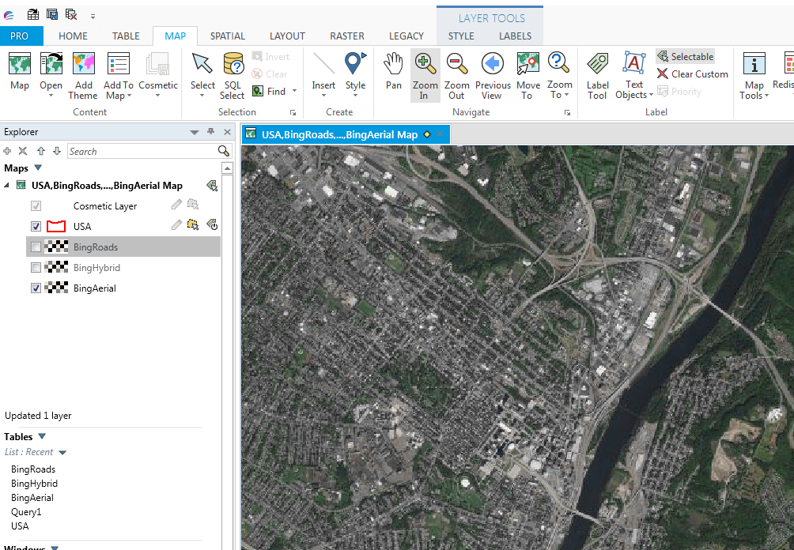This screenshot has height=550, width=794.
Task: Open the LABELS tab under Layer Tools
Action: (x=515, y=36)
